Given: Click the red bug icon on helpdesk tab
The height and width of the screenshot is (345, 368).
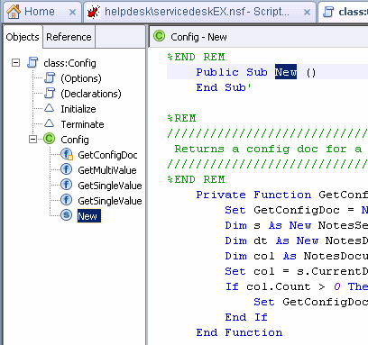Looking at the screenshot, I should click(94, 12).
